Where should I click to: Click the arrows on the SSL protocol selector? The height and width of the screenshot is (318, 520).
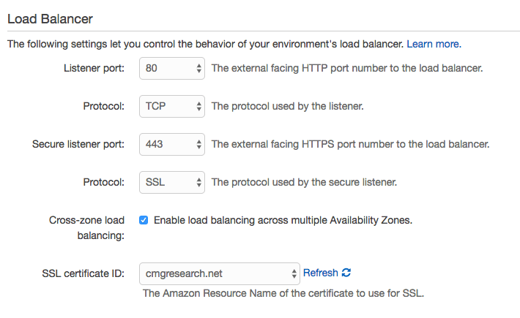pyautogui.click(x=199, y=182)
